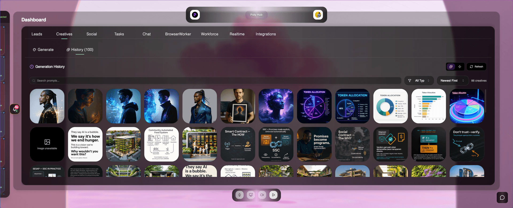Go to the Integrations tab
This screenshot has height=208, width=513.
click(x=266, y=34)
